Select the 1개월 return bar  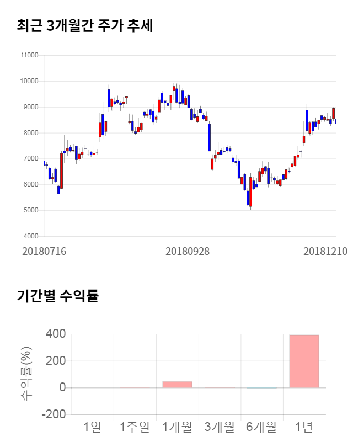[177, 384]
